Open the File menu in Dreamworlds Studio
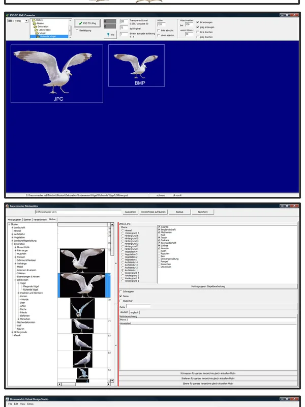The image size is (305, 407). tap(10, 404)
